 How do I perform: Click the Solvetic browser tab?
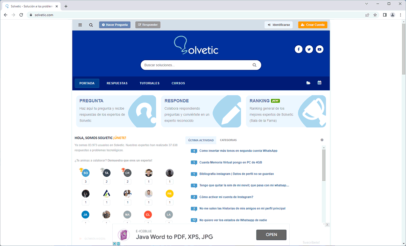coord(31,6)
